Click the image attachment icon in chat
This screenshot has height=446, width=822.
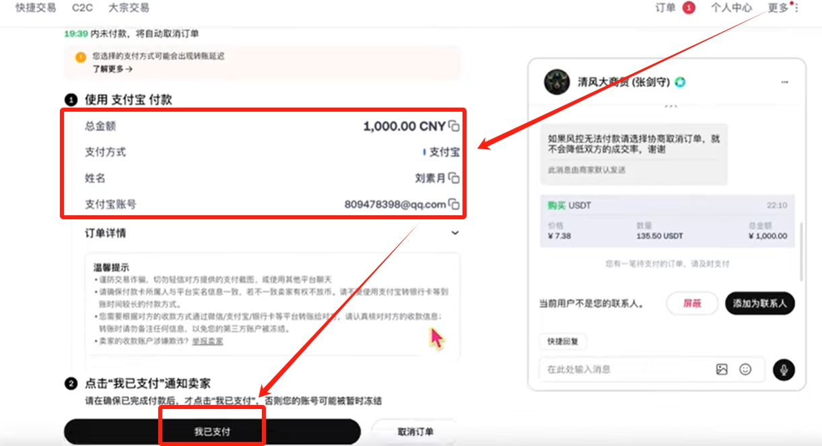coord(722,369)
